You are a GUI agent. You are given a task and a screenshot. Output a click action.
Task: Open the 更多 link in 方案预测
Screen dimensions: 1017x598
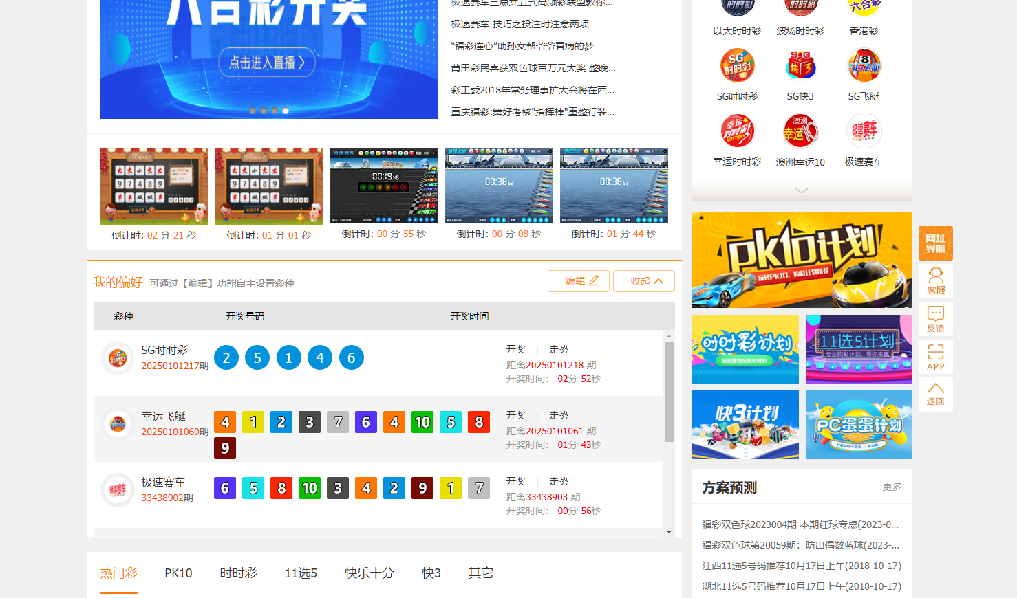[x=892, y=487]
